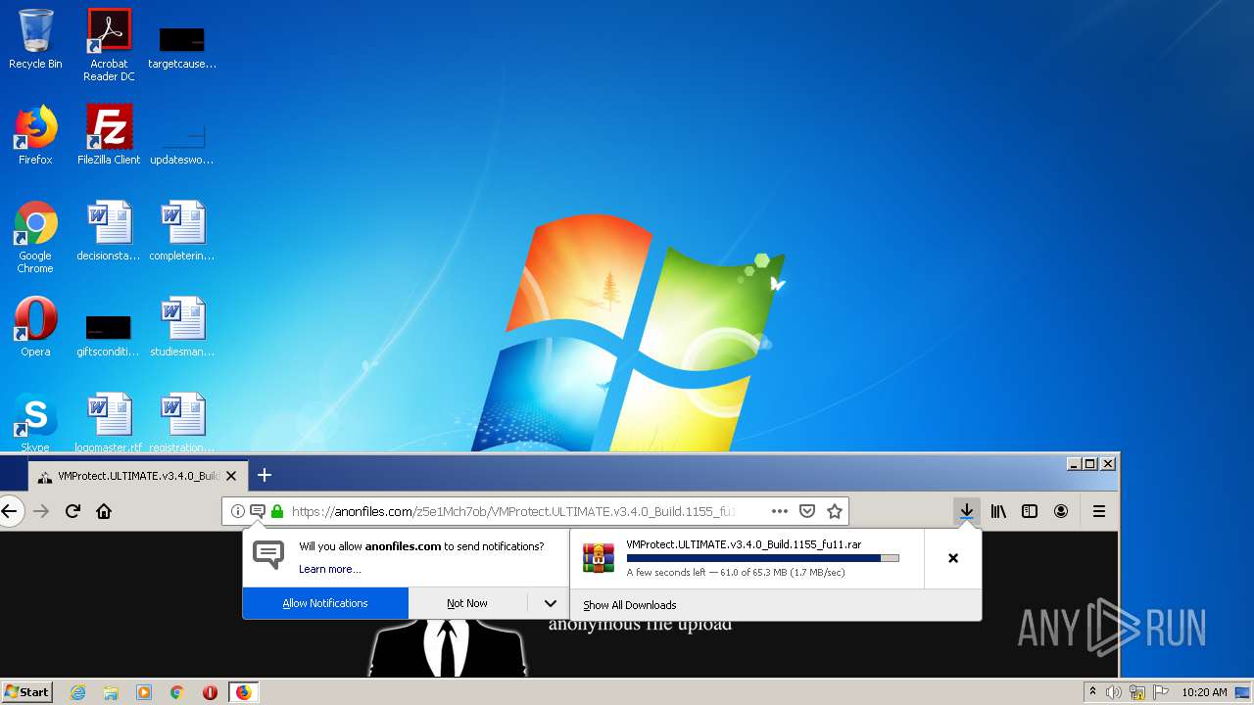This screenshot has width=1254, height=705.
Task: Select the completerin Word document
Action: (182, 231)
